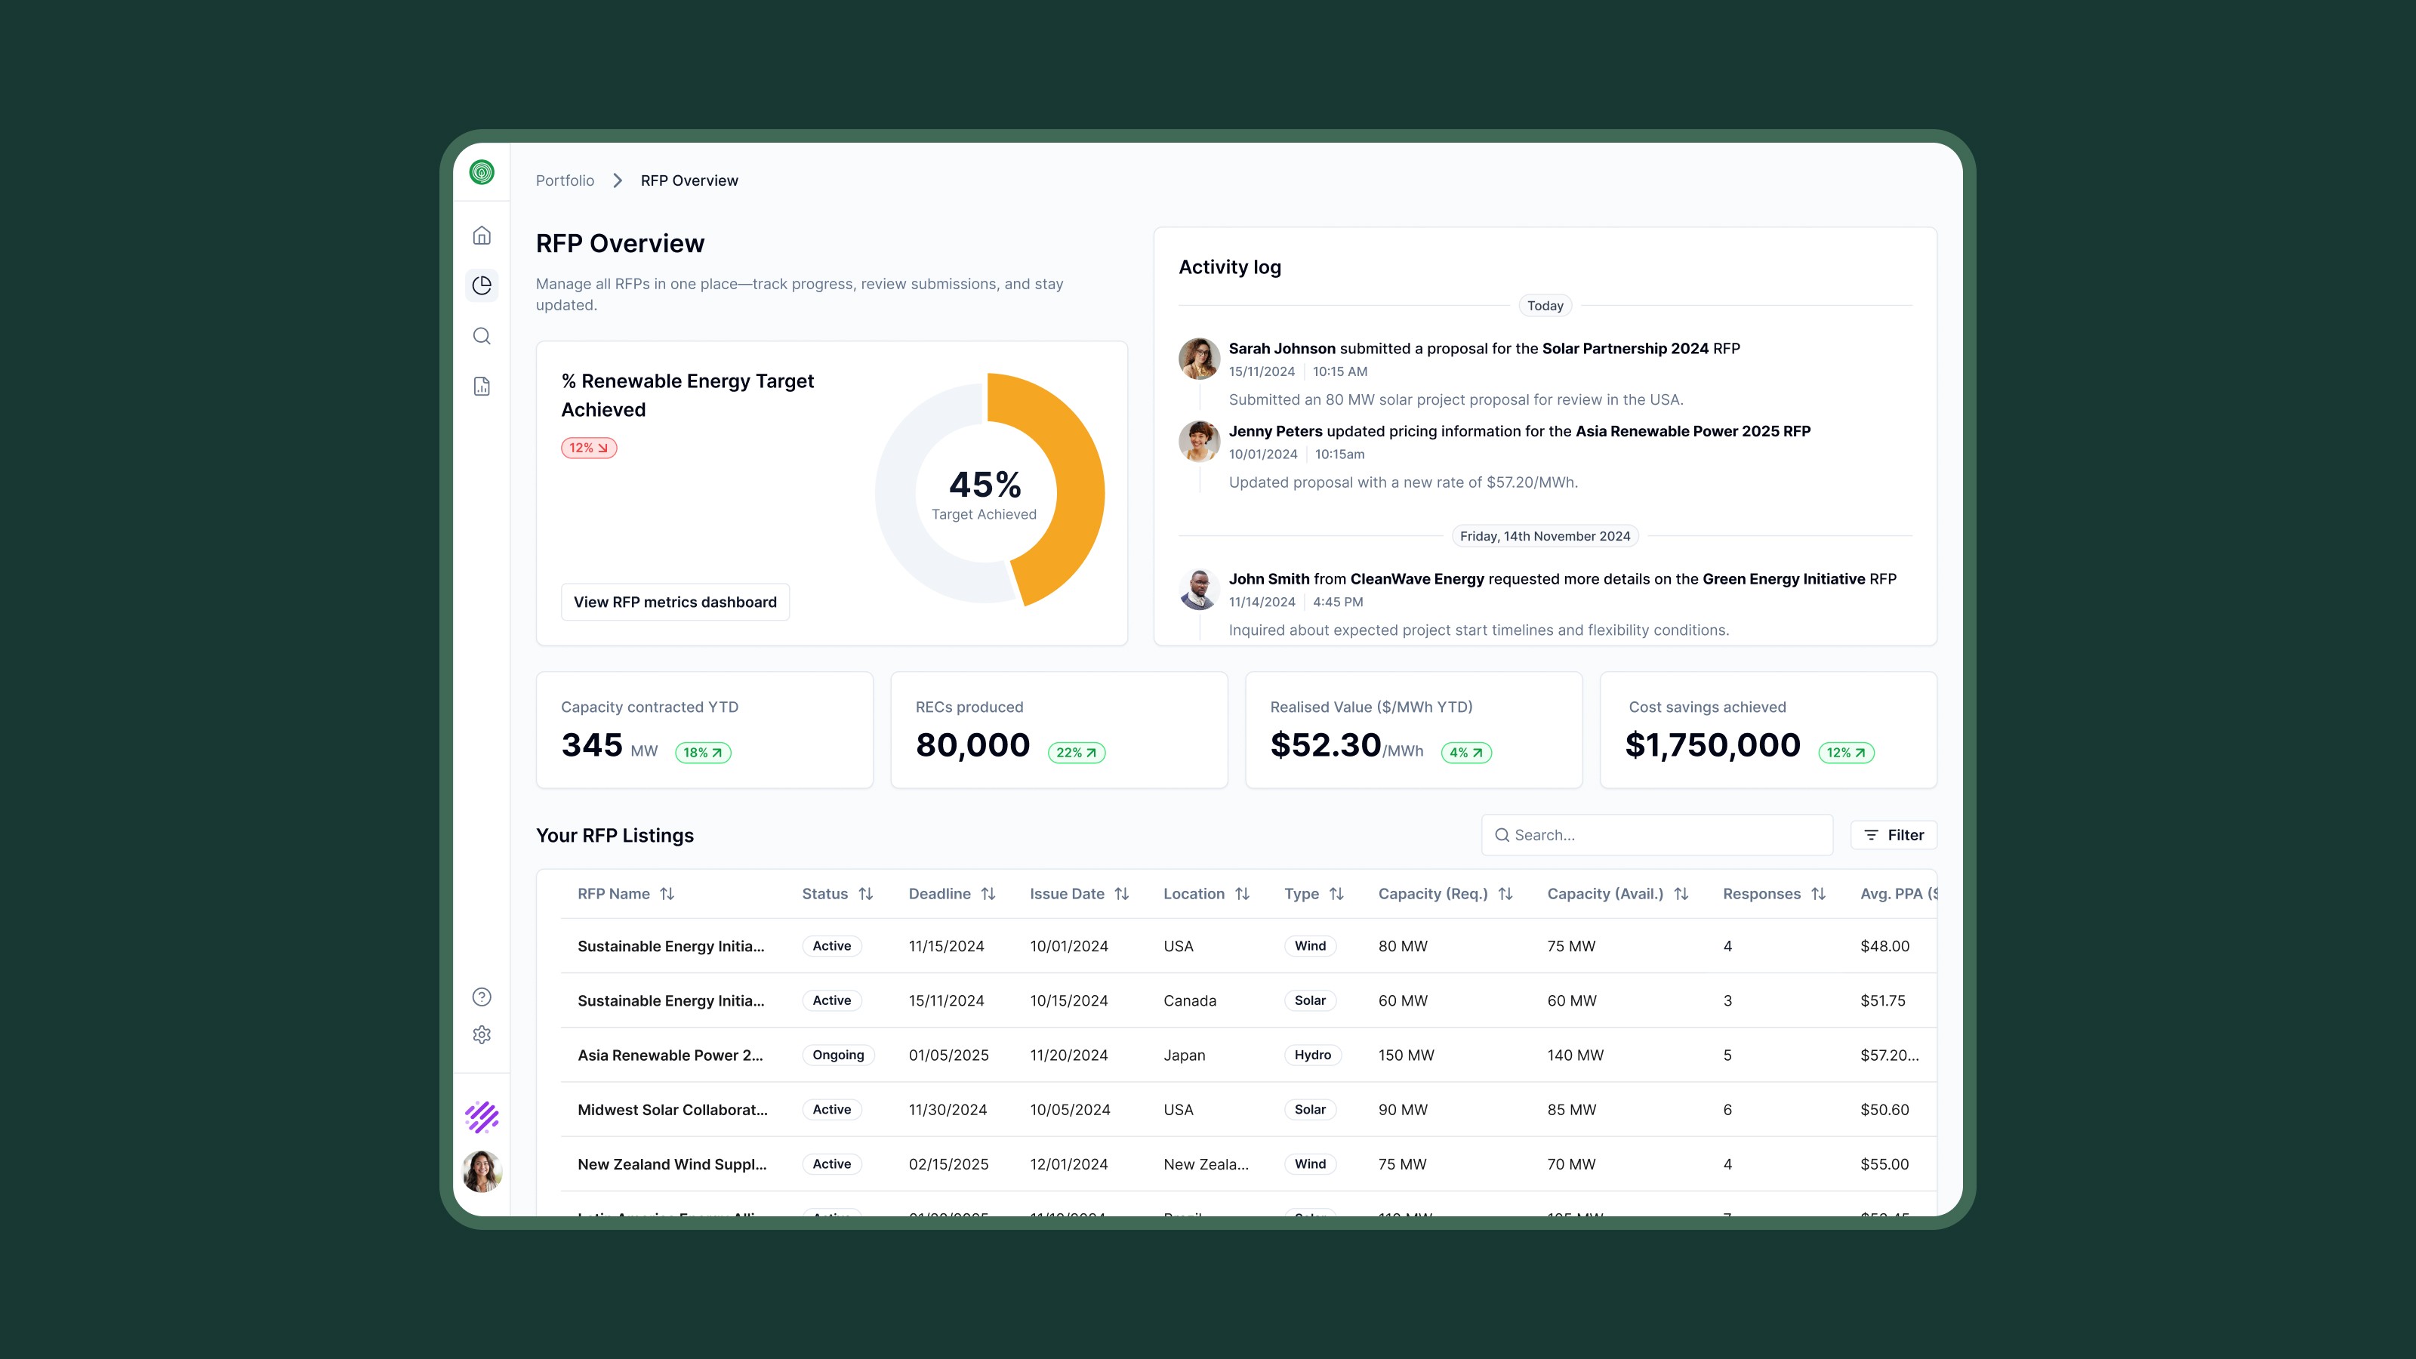Open settings gear in sidebar

[481, 1034]
